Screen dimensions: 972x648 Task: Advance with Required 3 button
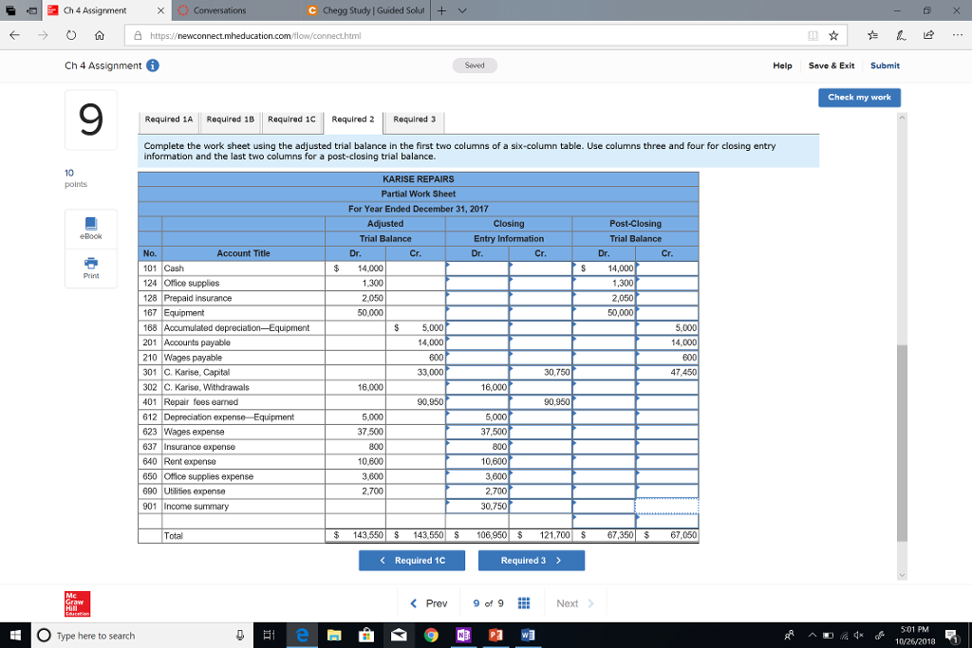coord(532,560)
